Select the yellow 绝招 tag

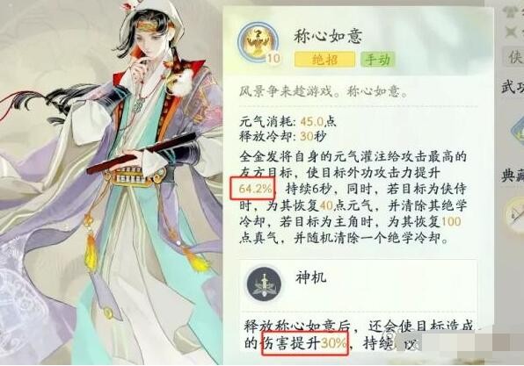324,60
